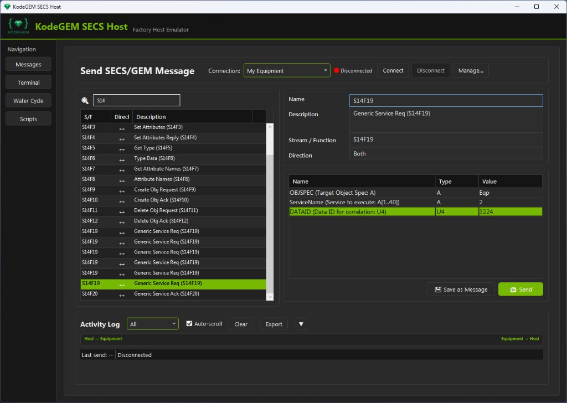
Task: Open the Manage... connections button
Action: [471, 70]
